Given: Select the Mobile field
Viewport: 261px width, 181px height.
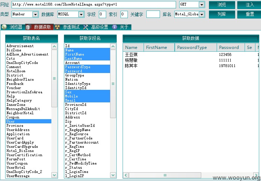Looking at the screenshot, I should (87, 96).
